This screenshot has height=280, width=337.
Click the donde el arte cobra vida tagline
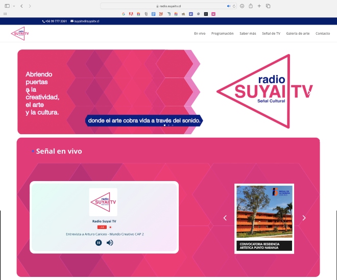pyautogui.click(x=144, y=120)
